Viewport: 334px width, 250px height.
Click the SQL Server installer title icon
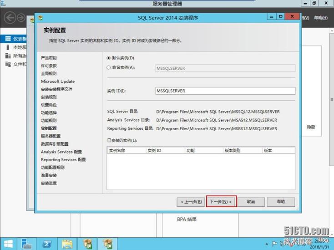(40, 18)
